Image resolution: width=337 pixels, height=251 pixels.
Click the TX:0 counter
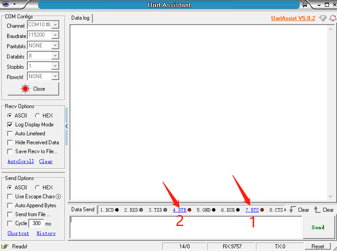coord(280,246)
